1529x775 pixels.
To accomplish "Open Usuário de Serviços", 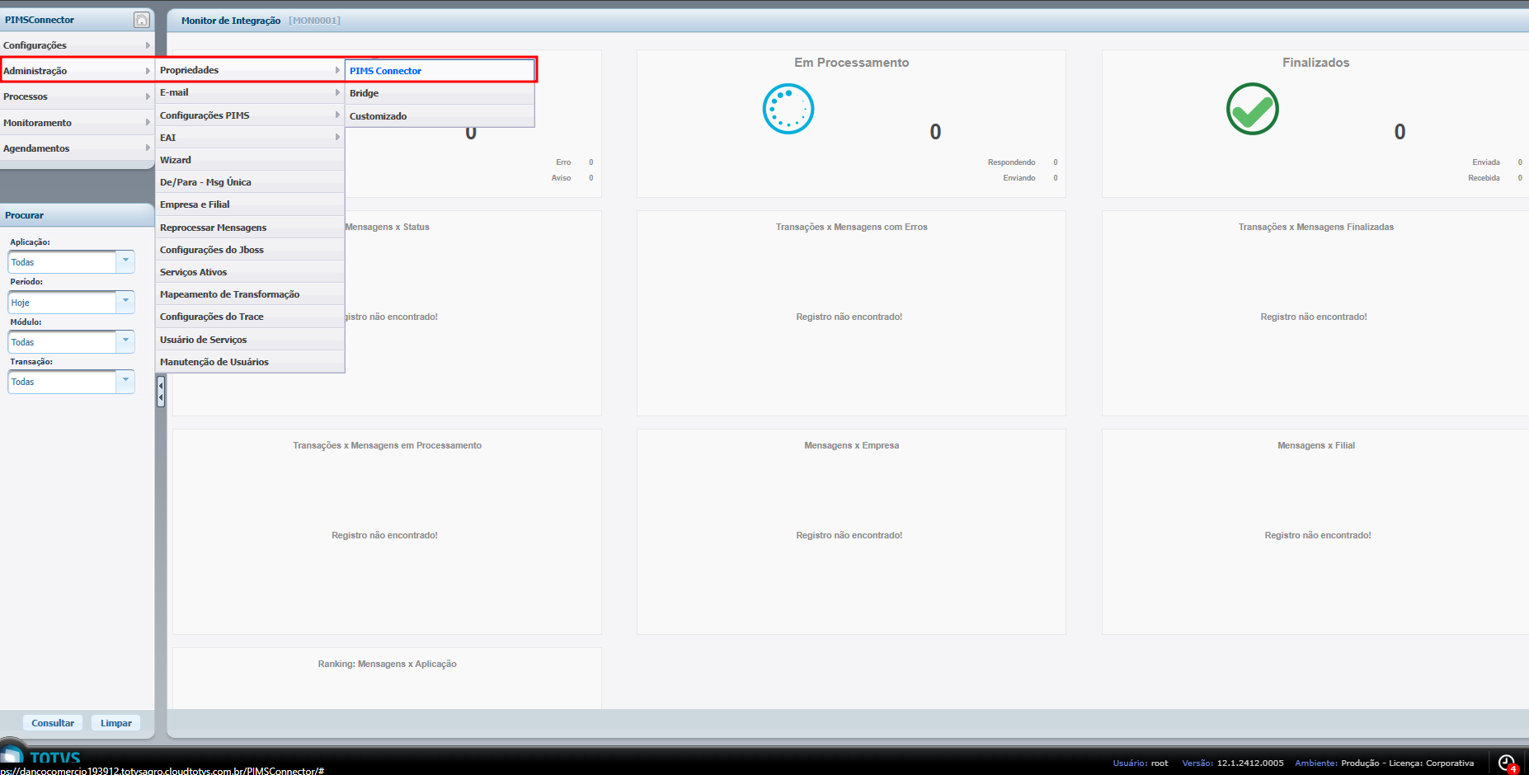I will tap(250, 340).
